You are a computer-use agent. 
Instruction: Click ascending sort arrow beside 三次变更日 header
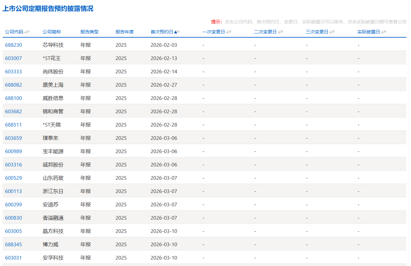331,31
